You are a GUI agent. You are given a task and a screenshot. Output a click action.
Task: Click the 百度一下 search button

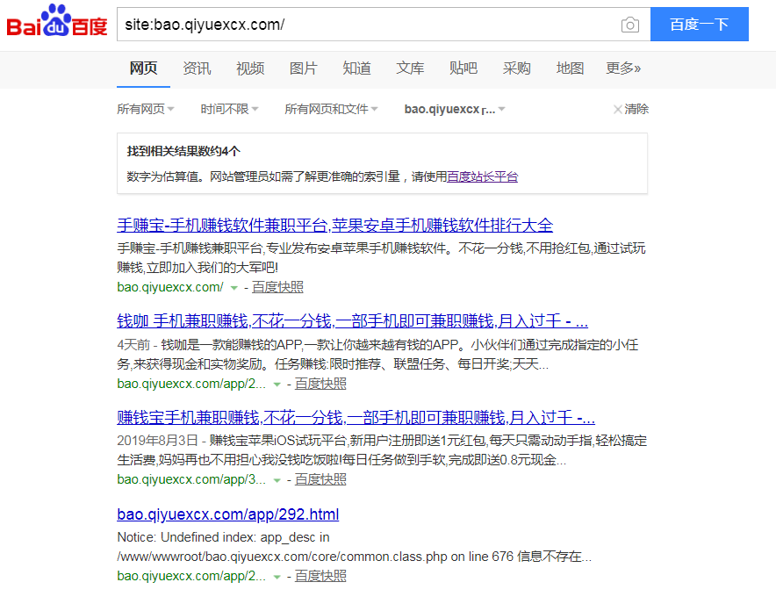(699, 25)
